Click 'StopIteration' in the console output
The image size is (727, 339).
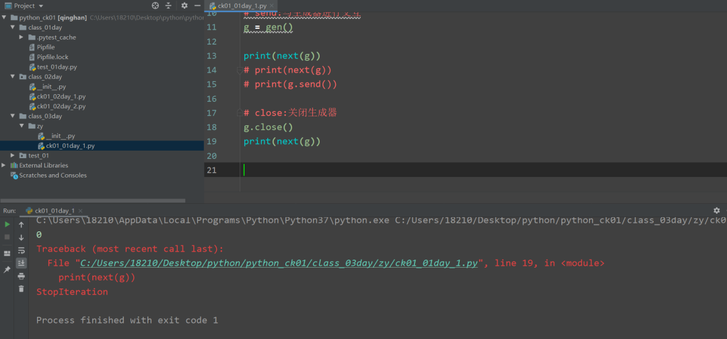72,292
